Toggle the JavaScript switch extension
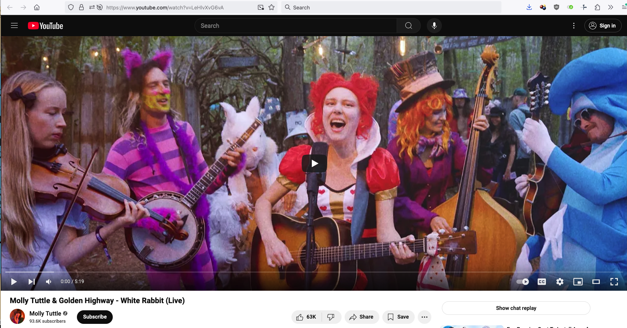Screen dimensions: 627x328 point(570,7)
